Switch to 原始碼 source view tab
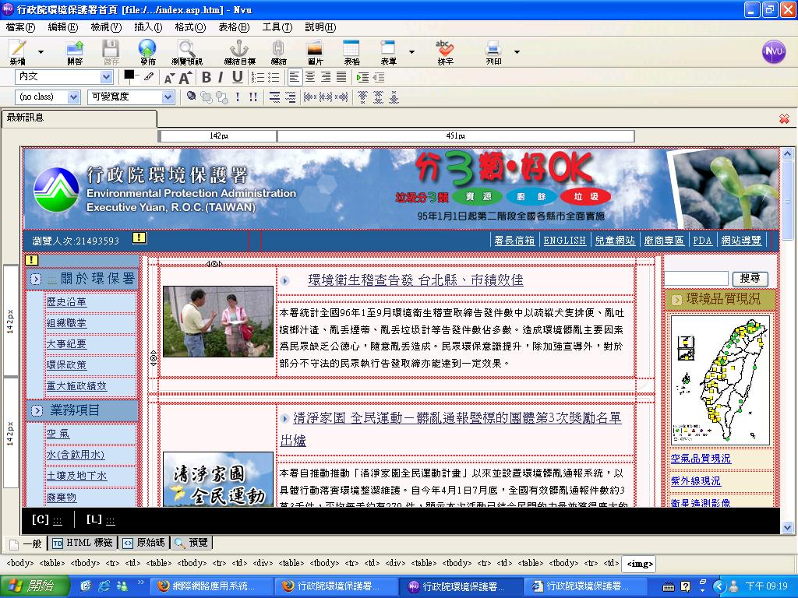Viewport: 798px width, 598px height. coord(144,543)
